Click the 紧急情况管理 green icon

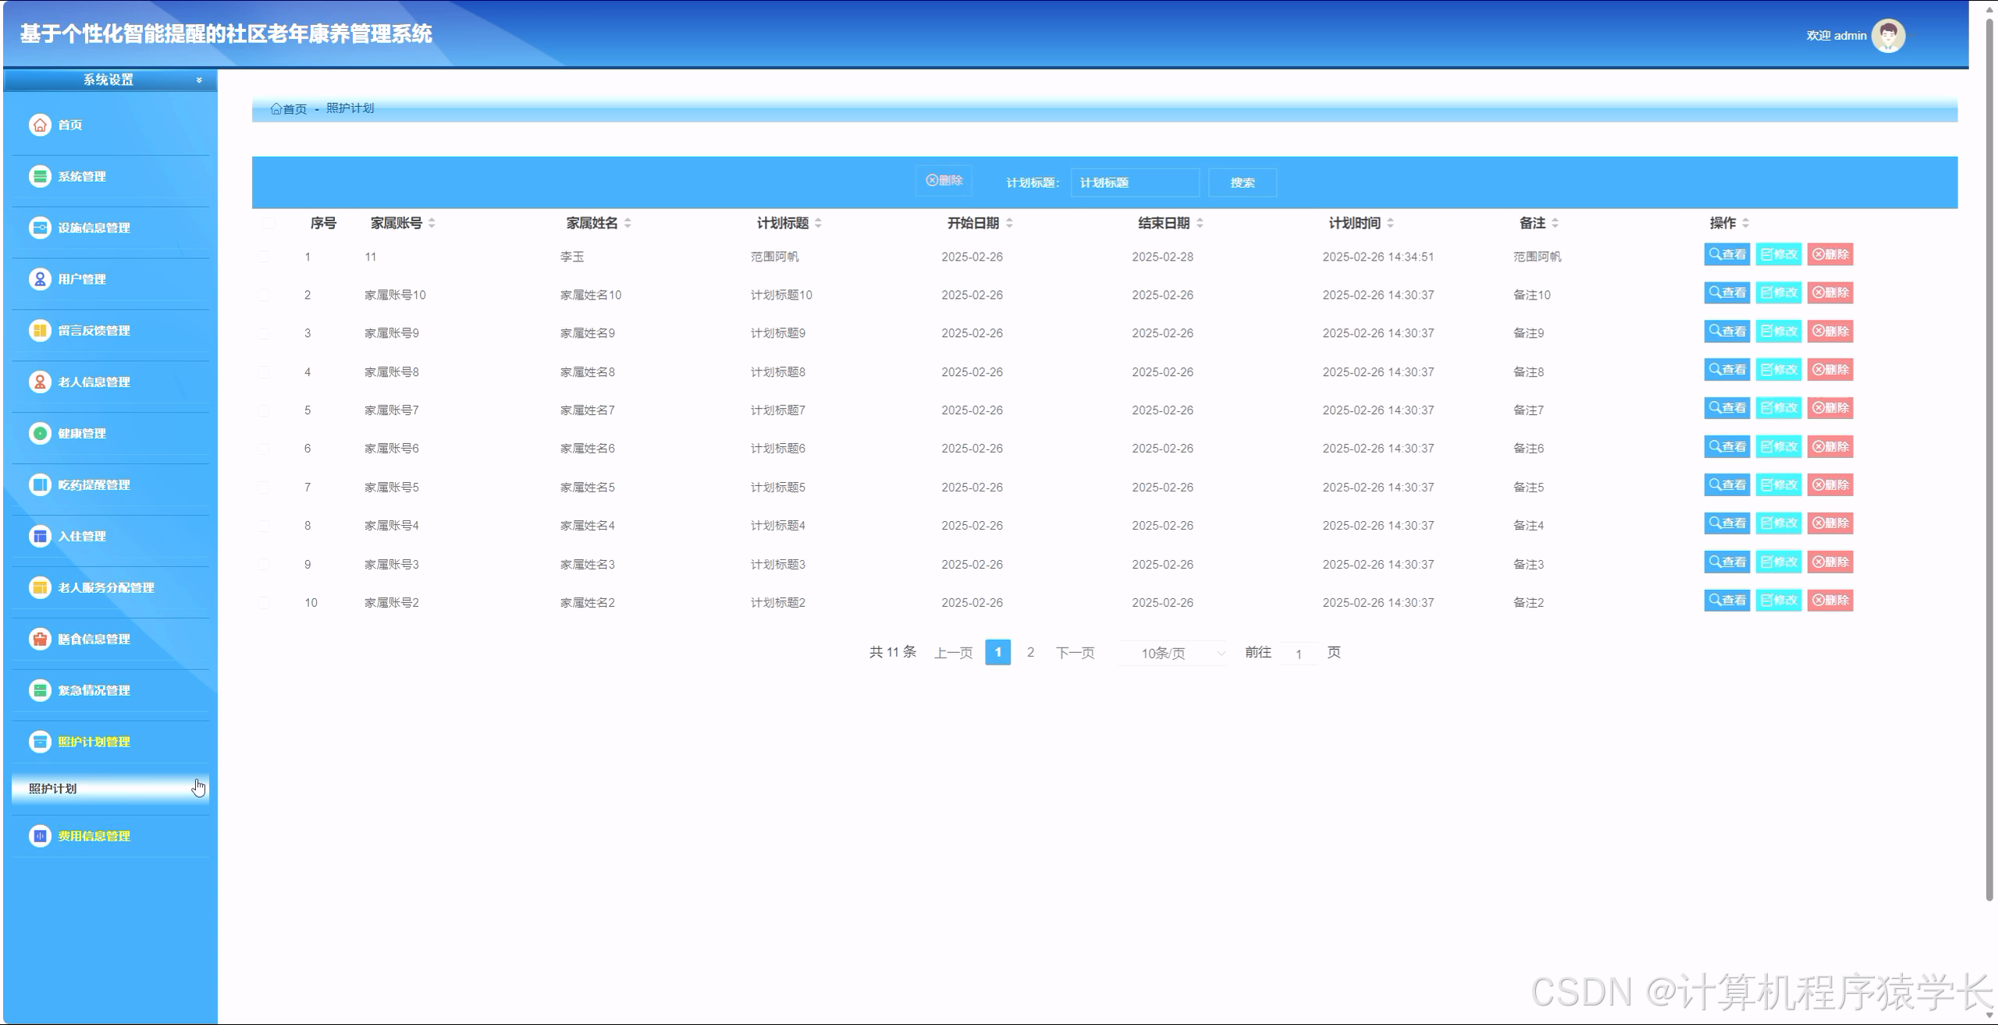coord(40,690)
